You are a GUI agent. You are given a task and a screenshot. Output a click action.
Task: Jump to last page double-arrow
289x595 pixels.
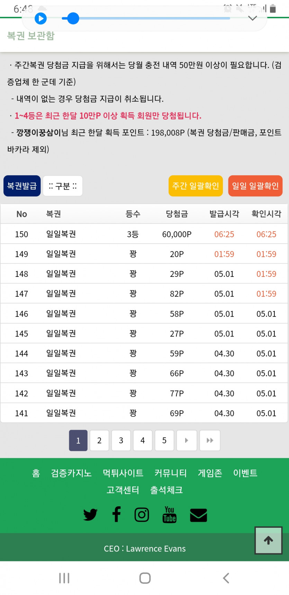click(210, 440)
